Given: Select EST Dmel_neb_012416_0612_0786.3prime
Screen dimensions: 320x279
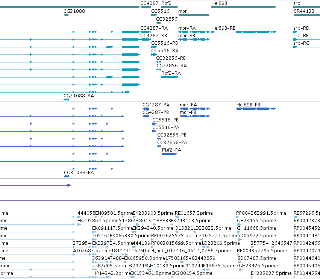Looking at the screenshot, I should pyautogui.click(x=187, y=251).
